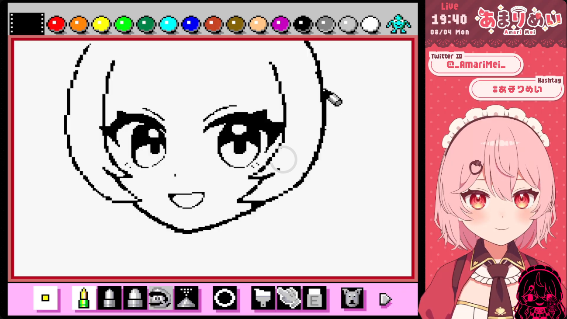Image resolution: width=567 pixels, height=319 pixels.
Task: Select the medium-tip marker pen tool
Action: [109, 298]
